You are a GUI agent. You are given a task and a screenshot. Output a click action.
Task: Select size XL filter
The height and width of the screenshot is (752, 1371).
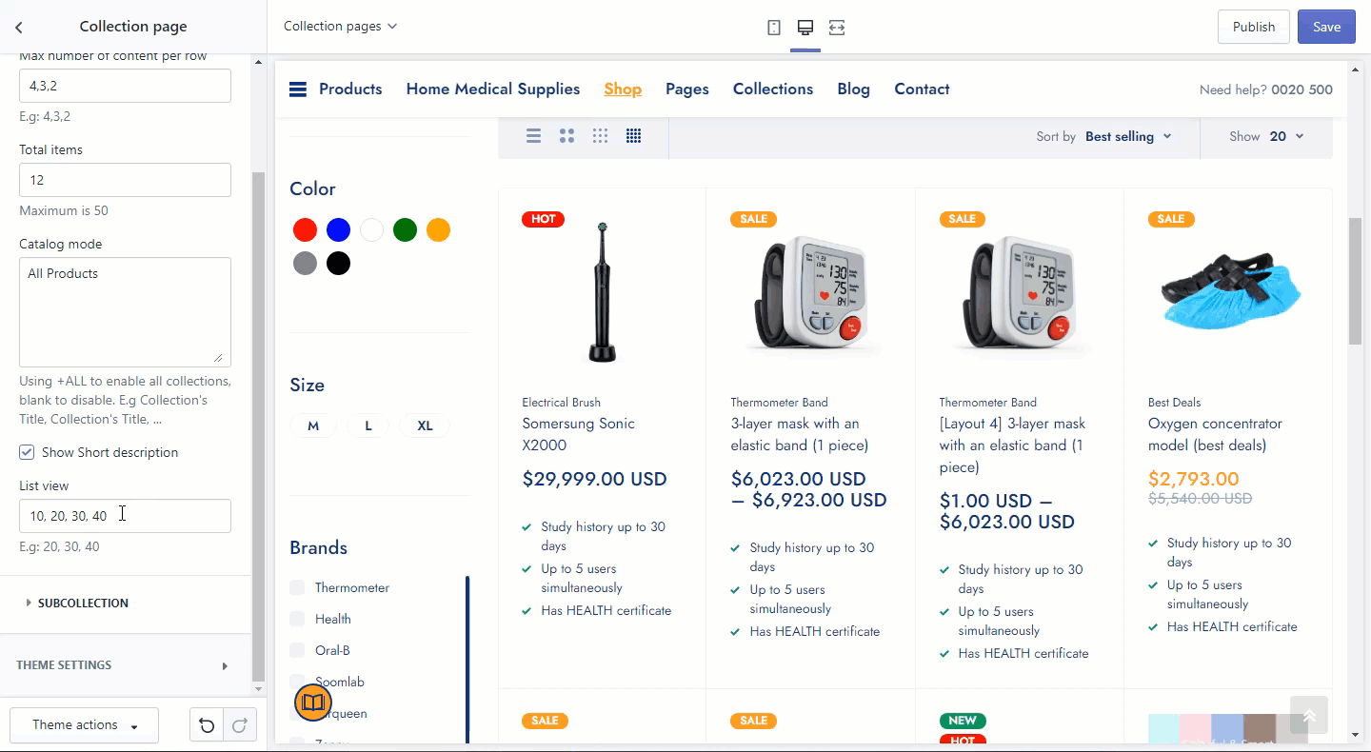[x=425, y=425]
